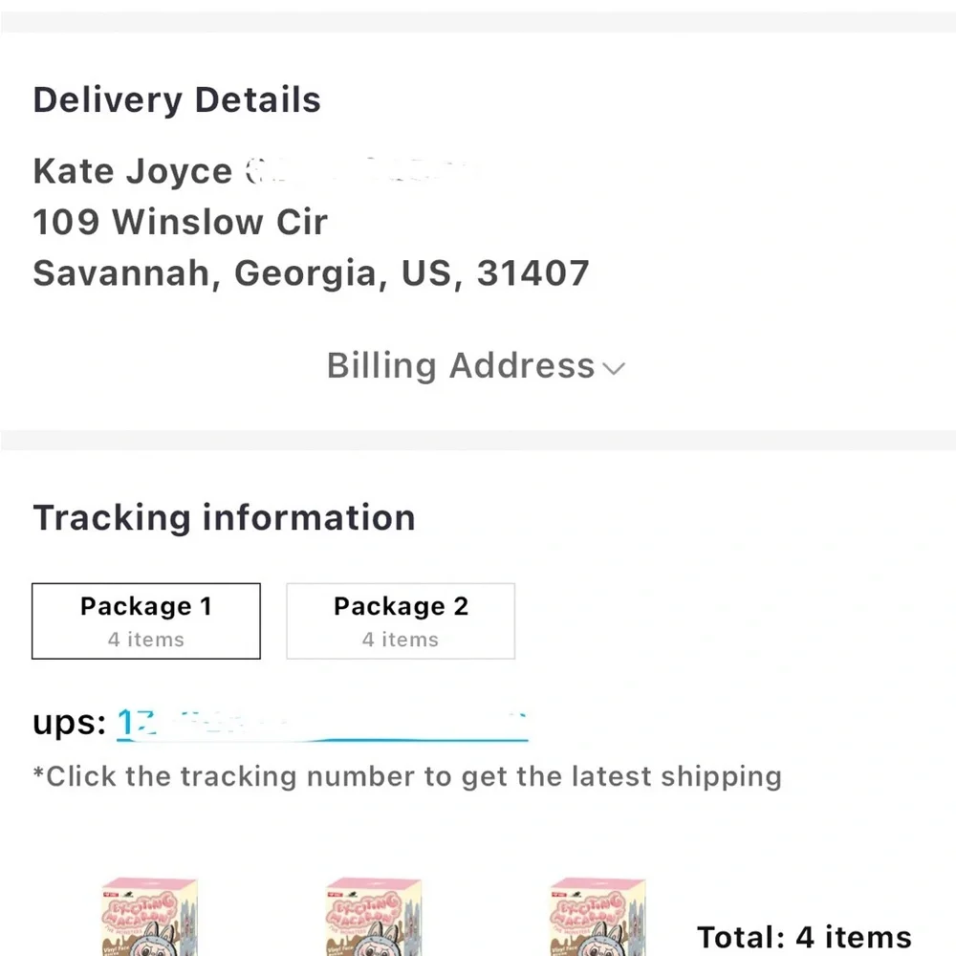Open the blue UPS tracking number link
This screenshot has width=956, height=956.
[322, 726]
